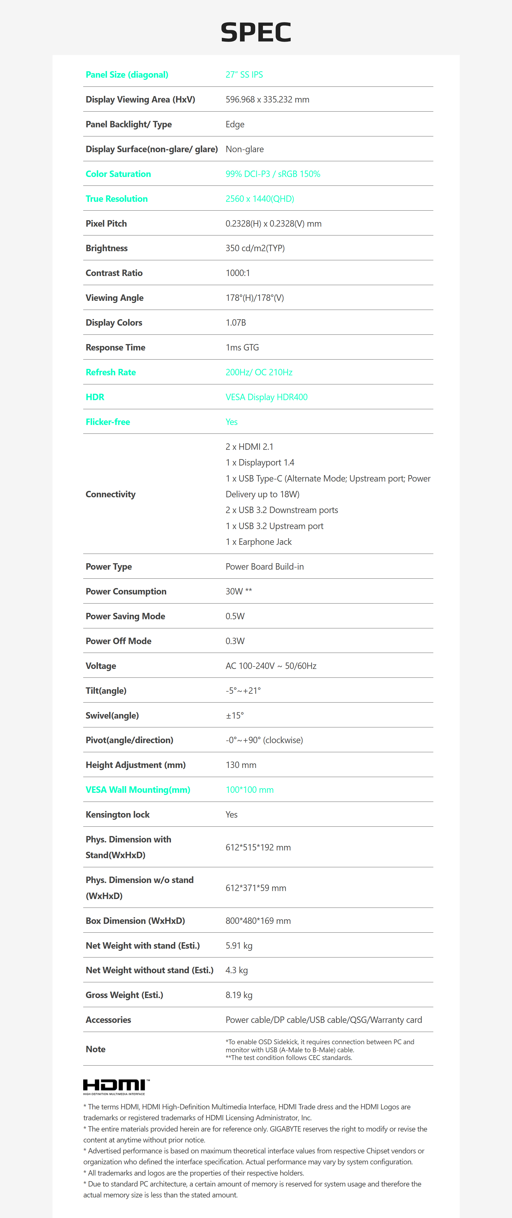Click the Kensington lock label
This screenshot has height=1218, width=512.
coord(118,815)
